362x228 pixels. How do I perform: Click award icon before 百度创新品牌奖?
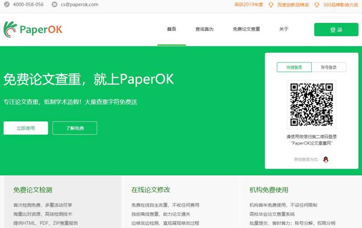click(x=271, y=5)
